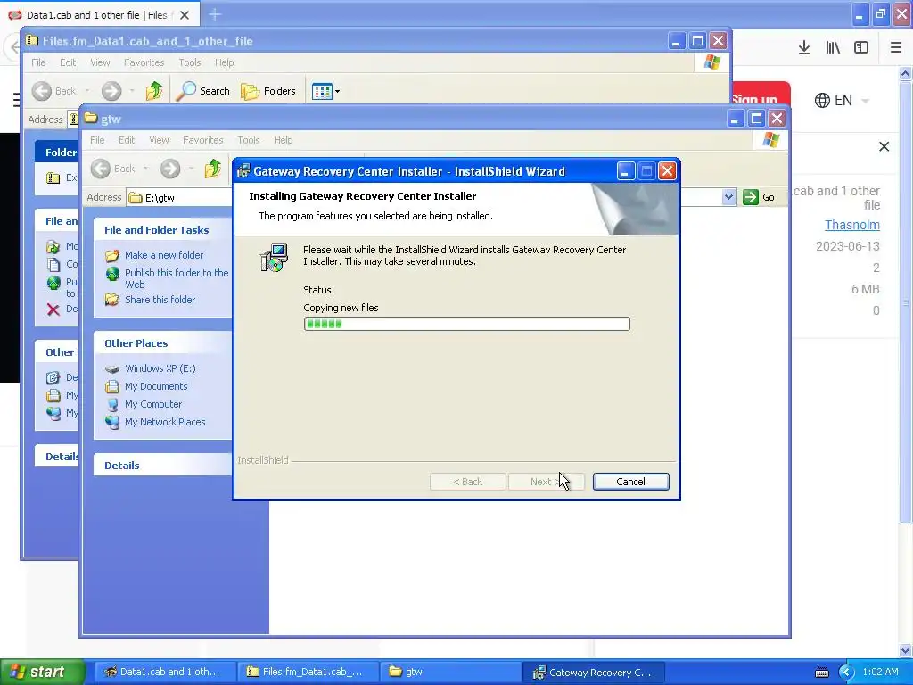Open the browser hamburger menu
Screen dimensions: 913x685
[x=896, y=48]
